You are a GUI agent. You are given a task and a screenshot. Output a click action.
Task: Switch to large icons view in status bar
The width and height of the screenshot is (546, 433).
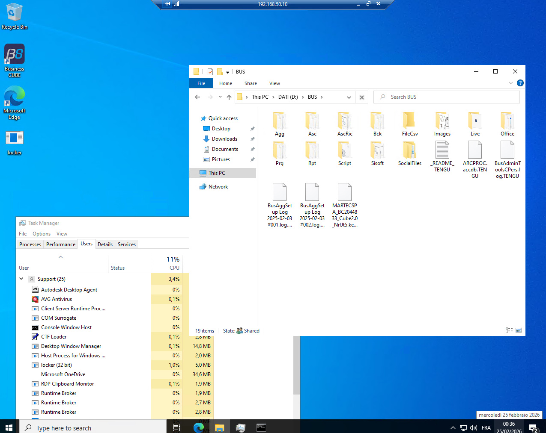click(x=519, y=330)
